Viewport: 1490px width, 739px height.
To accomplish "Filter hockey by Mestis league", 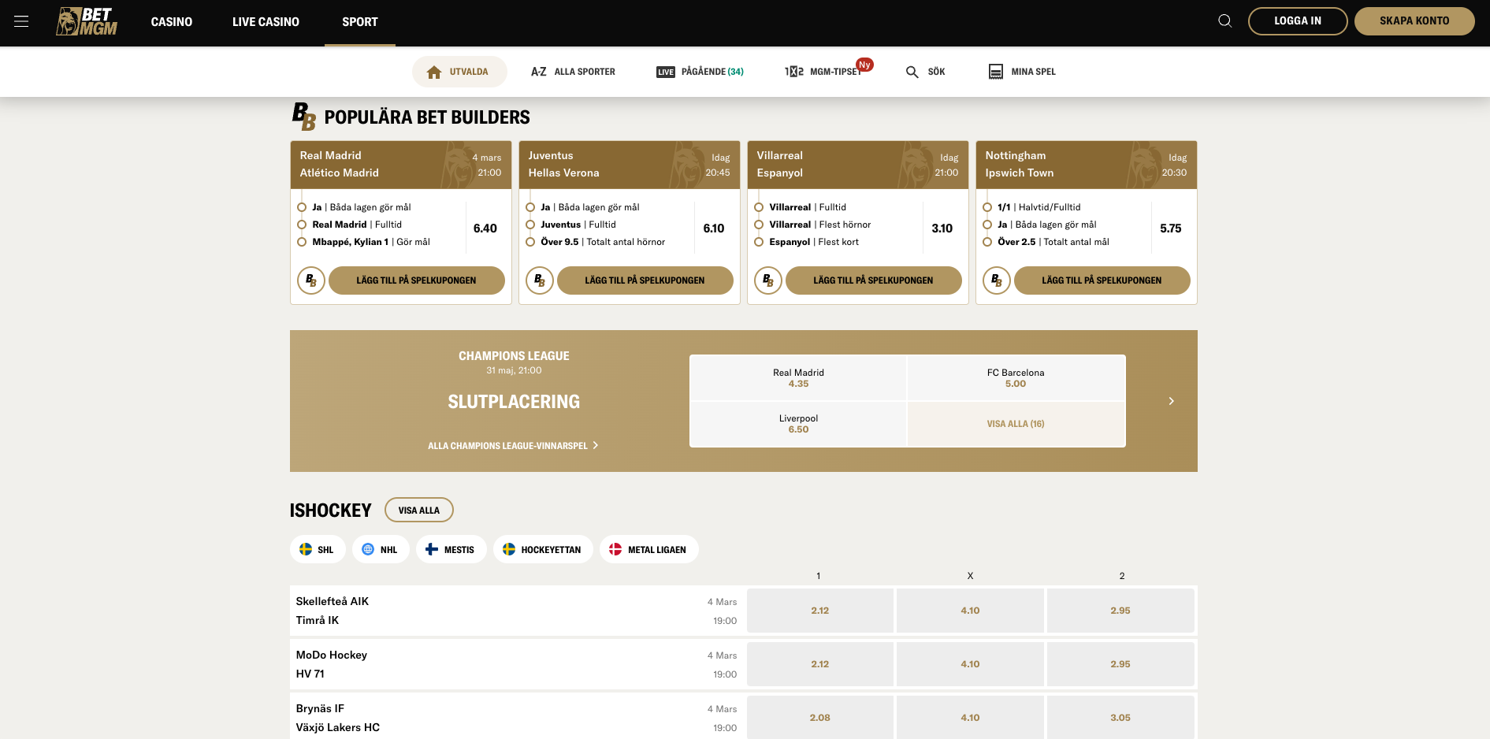I will click(x=451, y=549).
